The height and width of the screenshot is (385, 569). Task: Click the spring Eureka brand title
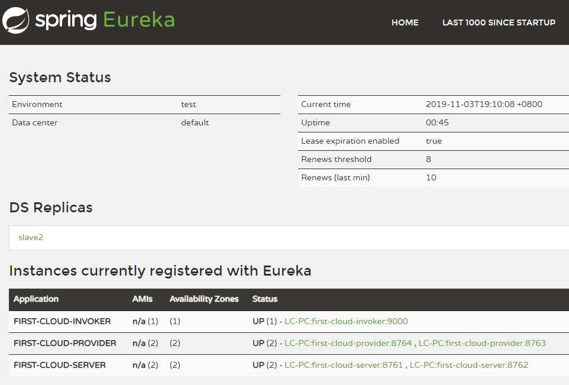(105, 20)
